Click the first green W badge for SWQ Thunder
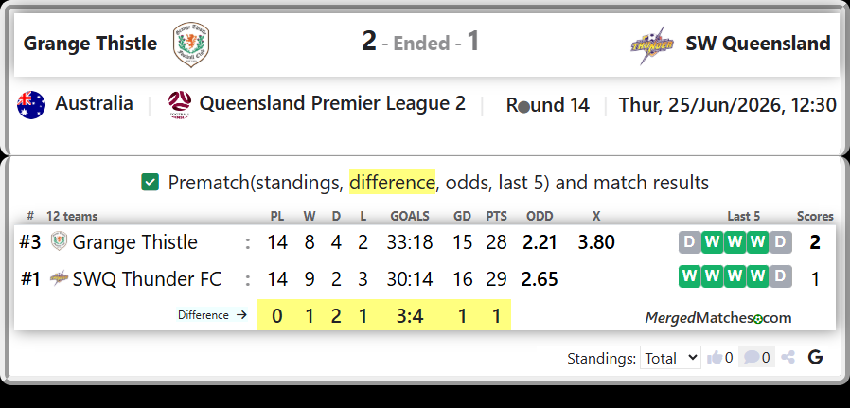The image size is (850, 408). click(x=689, y=276)
